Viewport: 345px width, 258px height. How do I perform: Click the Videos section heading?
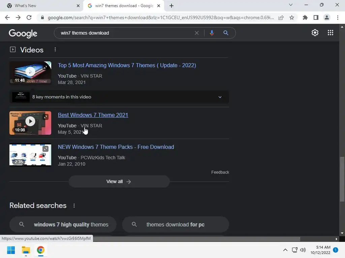click(32, 50)
